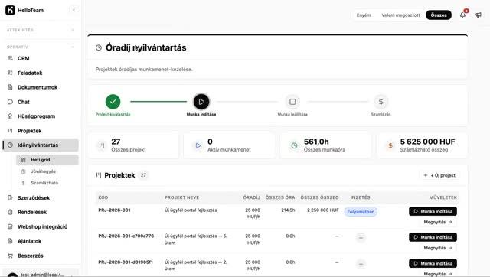Click project code PRJ-2026-001-d01905f1

126,262
